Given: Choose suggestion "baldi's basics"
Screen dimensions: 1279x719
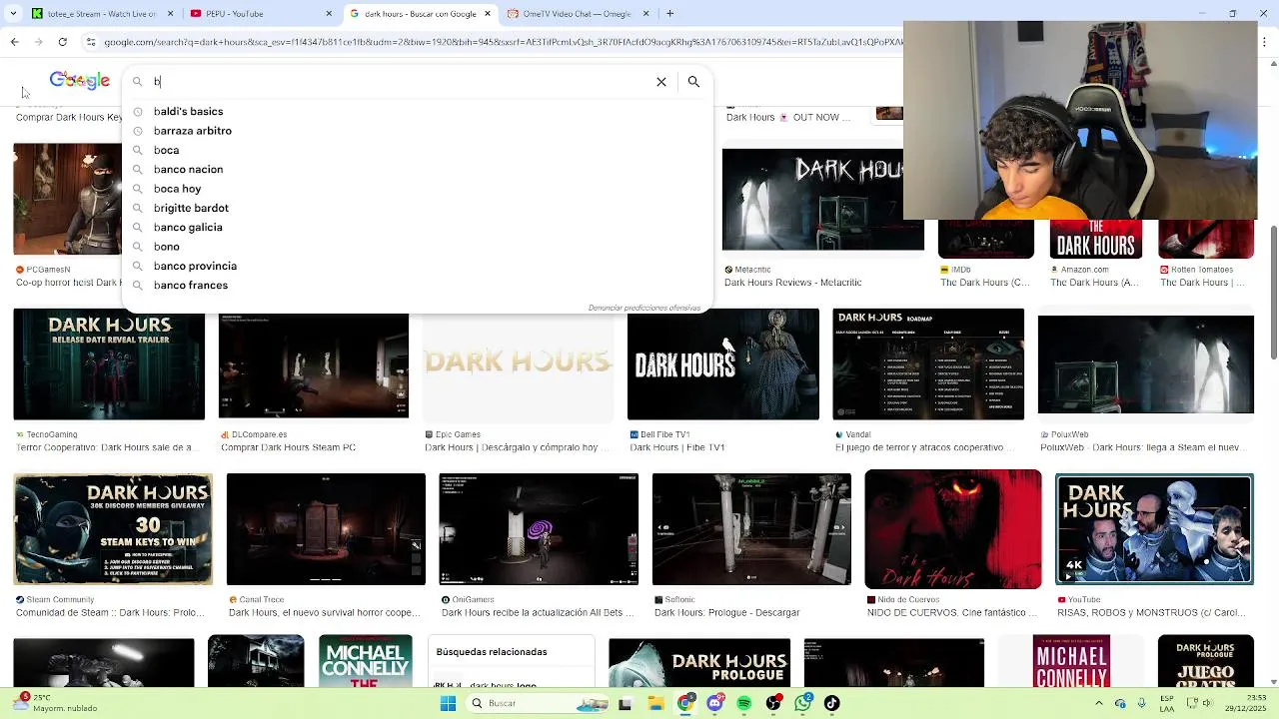Looking at the screenshot, I should pos(188,112).
